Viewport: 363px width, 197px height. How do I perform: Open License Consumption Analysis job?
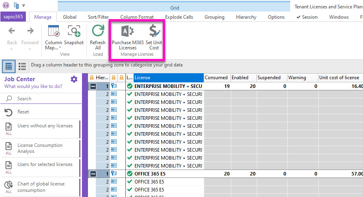41,148
